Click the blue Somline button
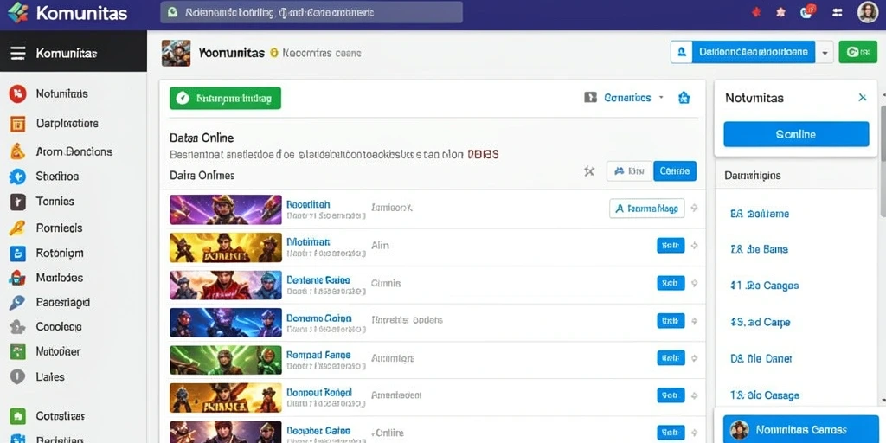Viewport: 886px width, 443px height. [x=796, y=134]
